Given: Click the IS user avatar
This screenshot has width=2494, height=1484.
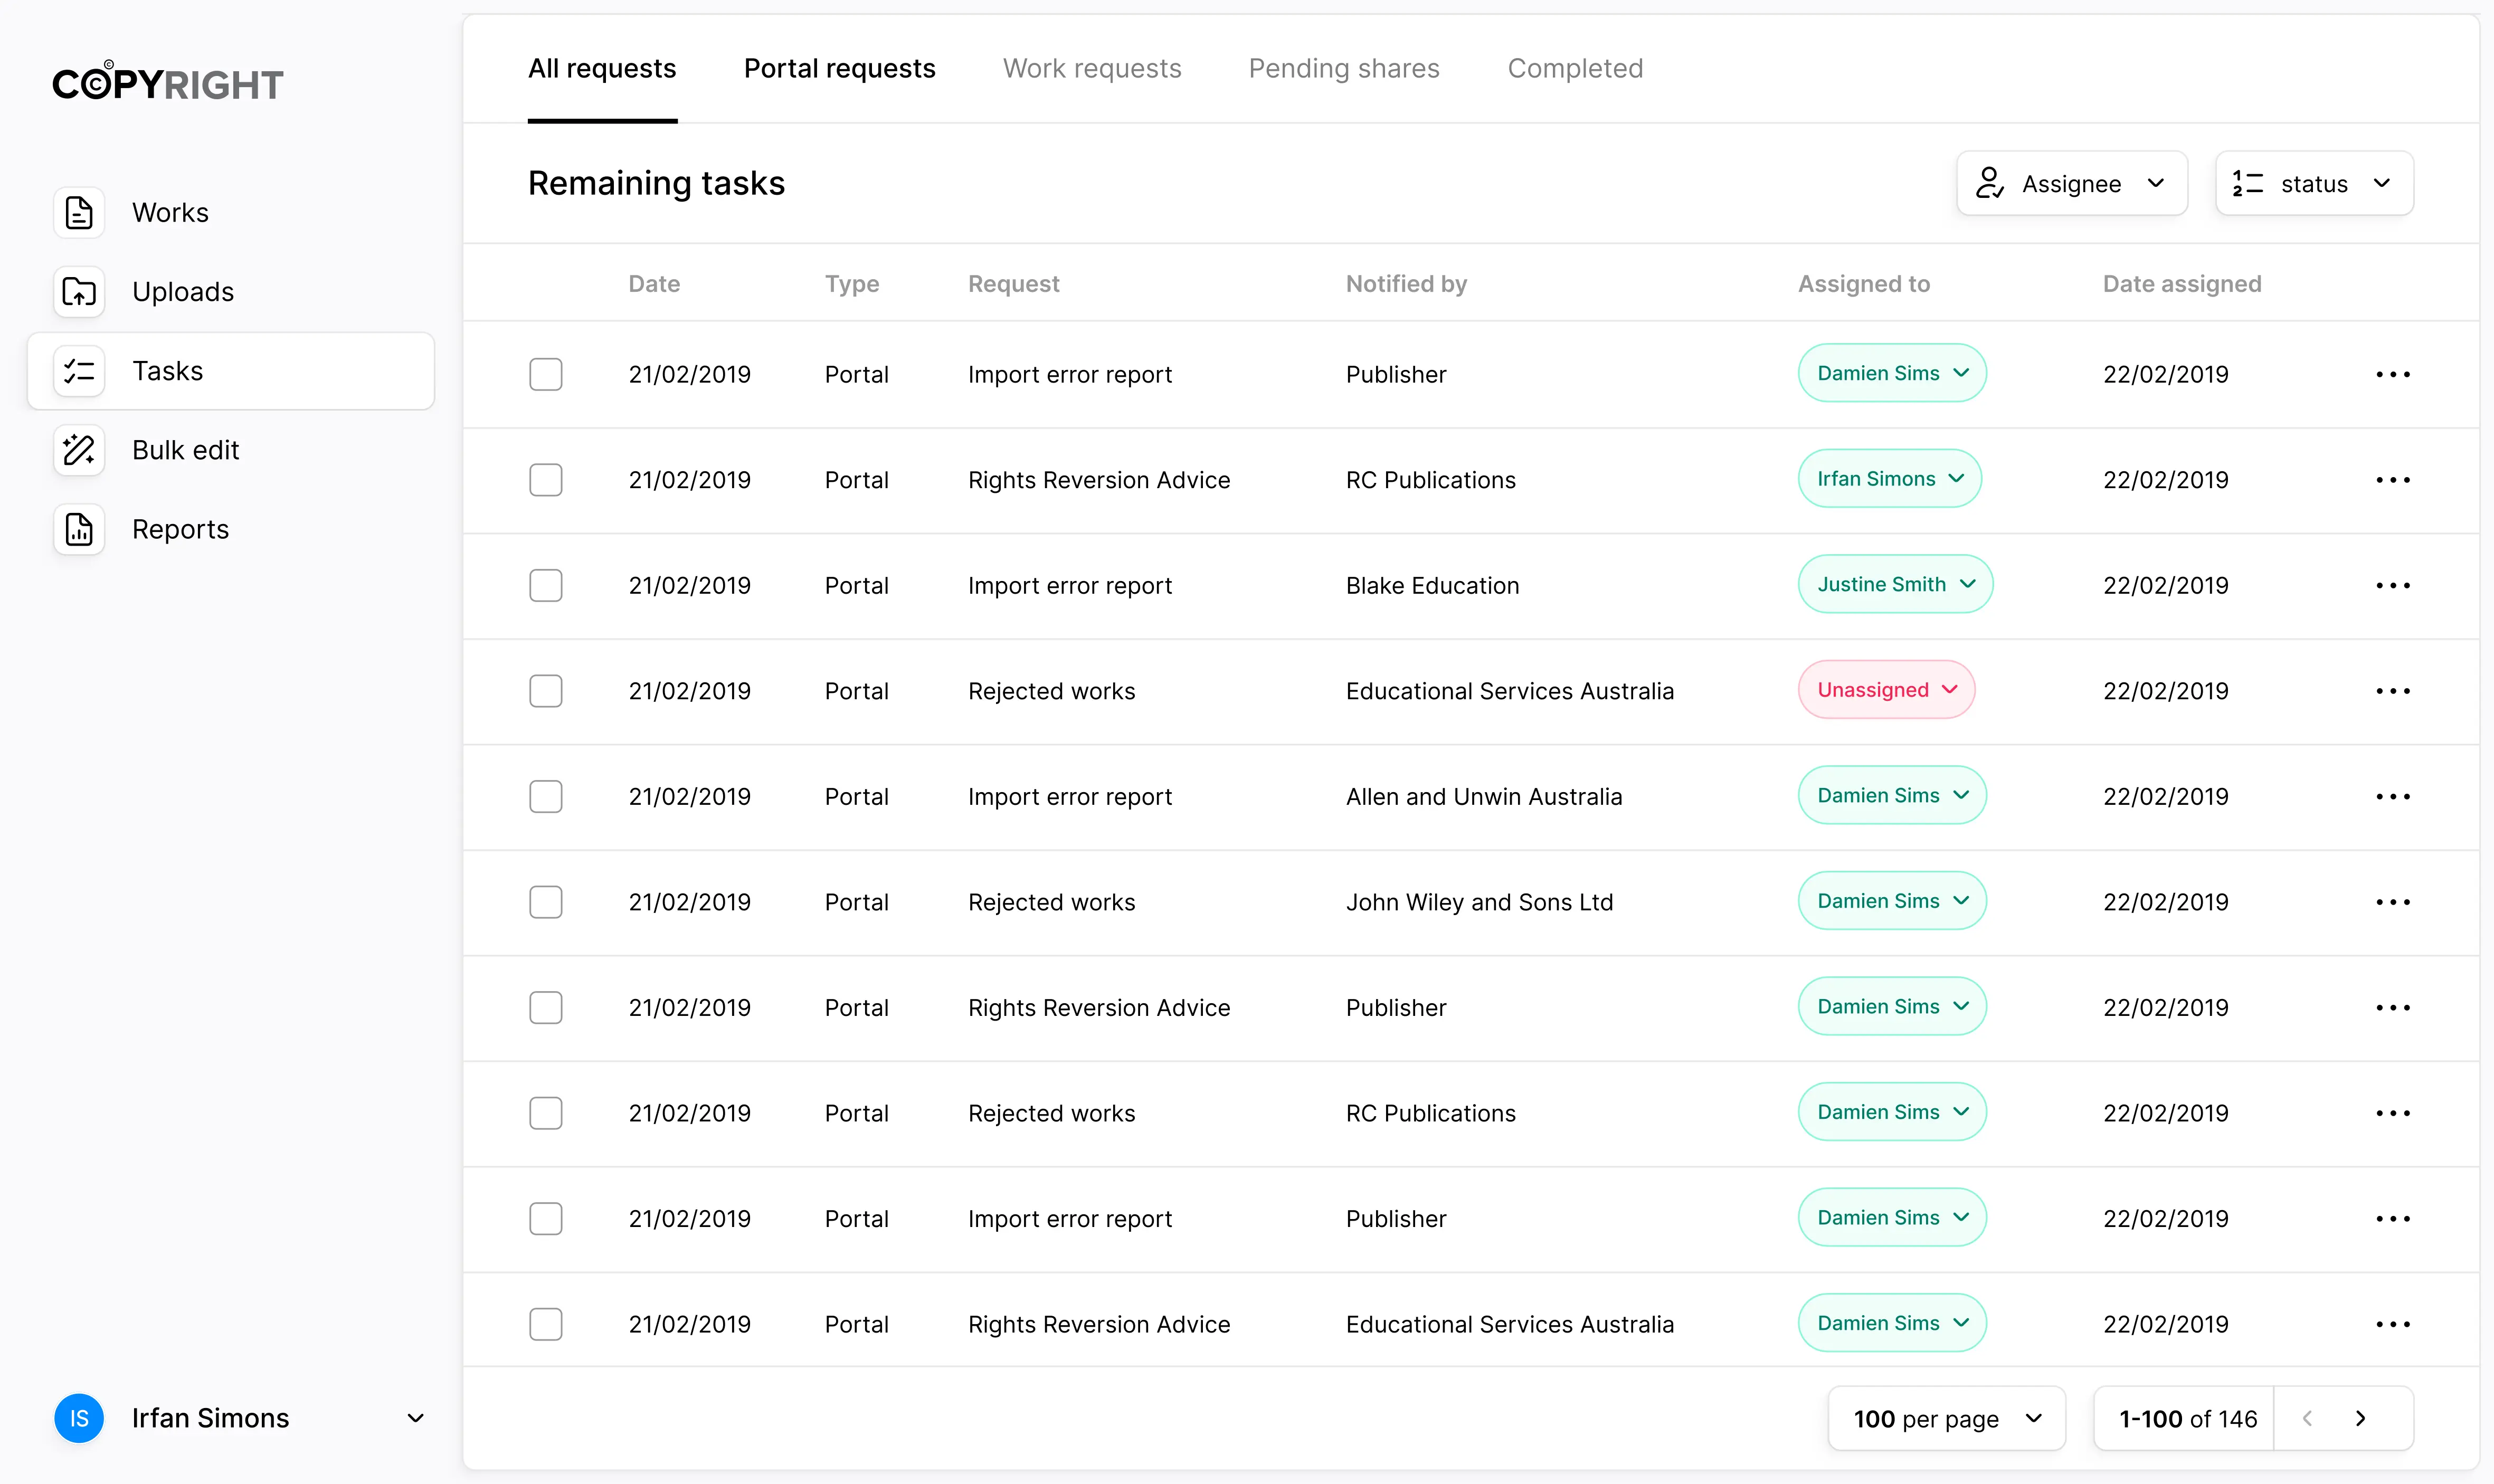Looking at the screenshot, I should click(79, 1419).
